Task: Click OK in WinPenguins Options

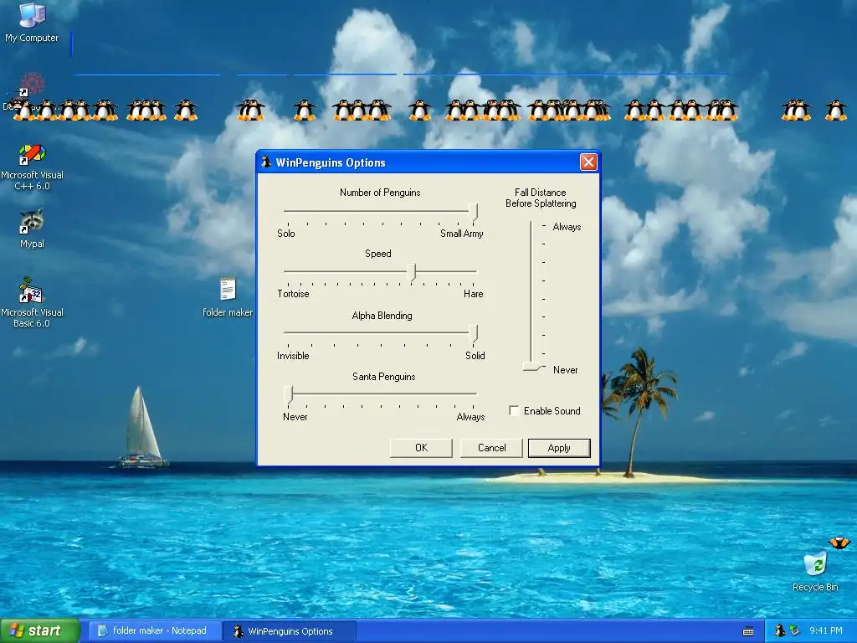Action: (x=421, y=448)
